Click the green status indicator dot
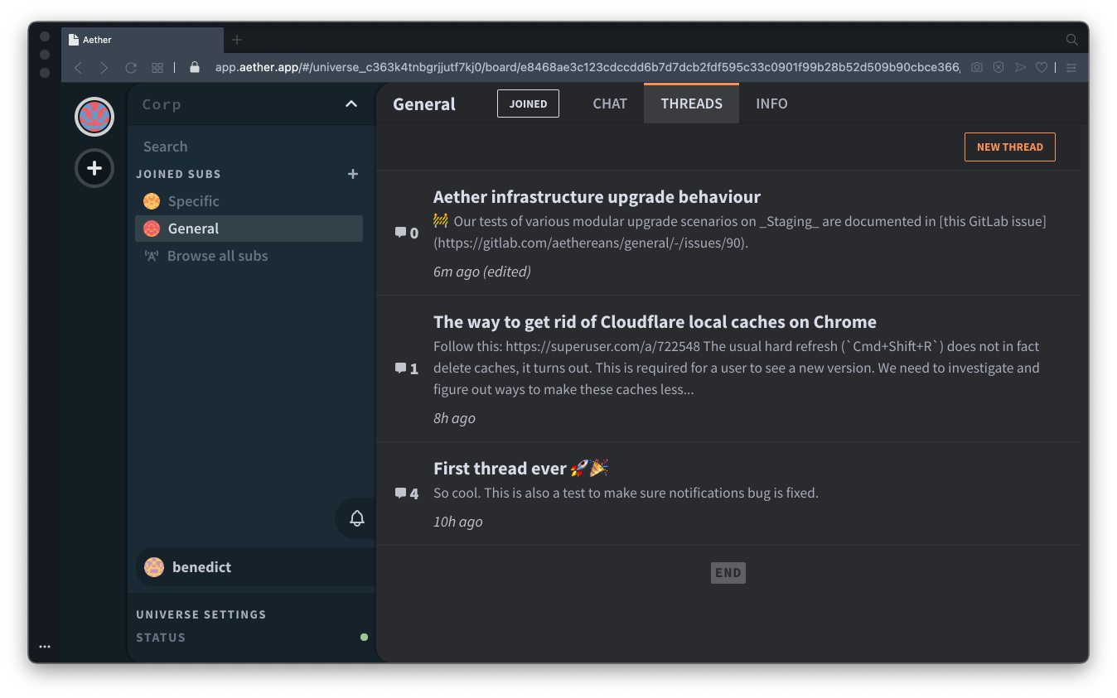Screen dimensions: 1117x698 point(364,638)
